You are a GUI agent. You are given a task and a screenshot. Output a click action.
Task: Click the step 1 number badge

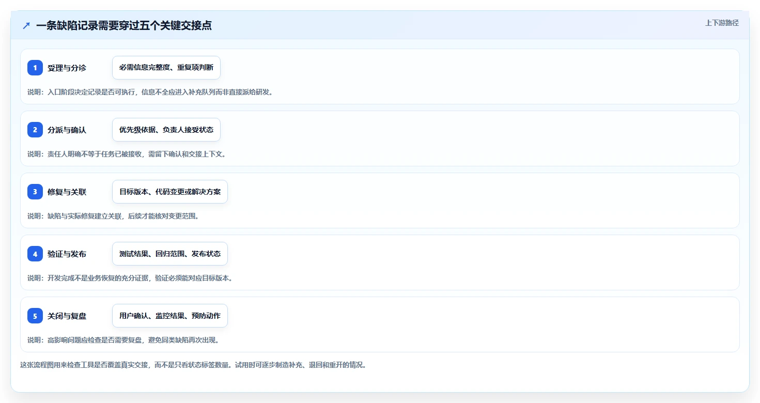click(x=35, y=68)
